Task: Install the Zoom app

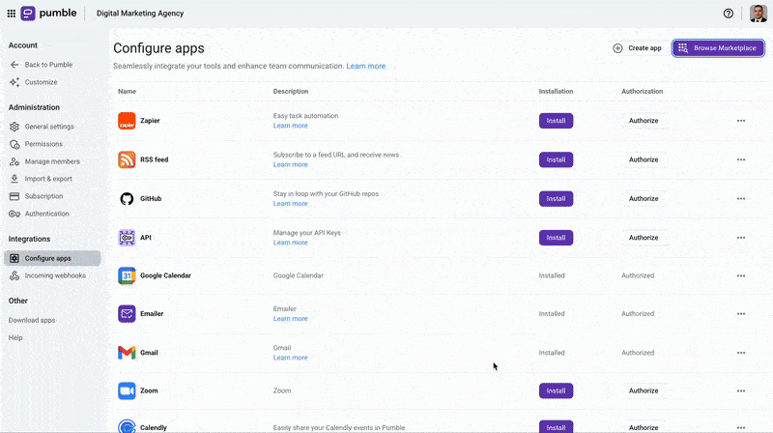Action: (x=556, y=390)
